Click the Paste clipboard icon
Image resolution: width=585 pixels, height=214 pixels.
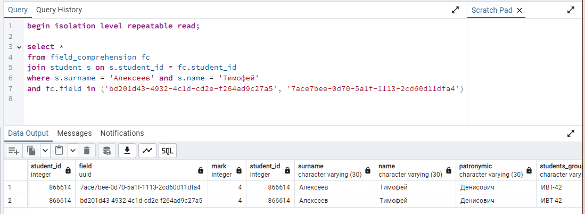[x=59, y=151]
